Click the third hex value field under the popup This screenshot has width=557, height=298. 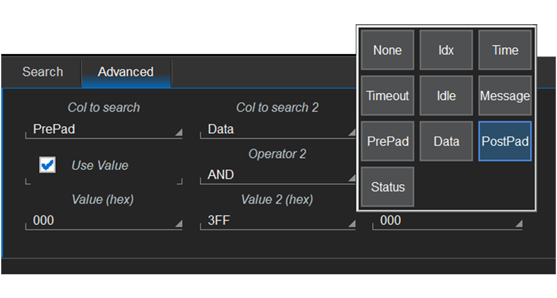tap(447, 221)
